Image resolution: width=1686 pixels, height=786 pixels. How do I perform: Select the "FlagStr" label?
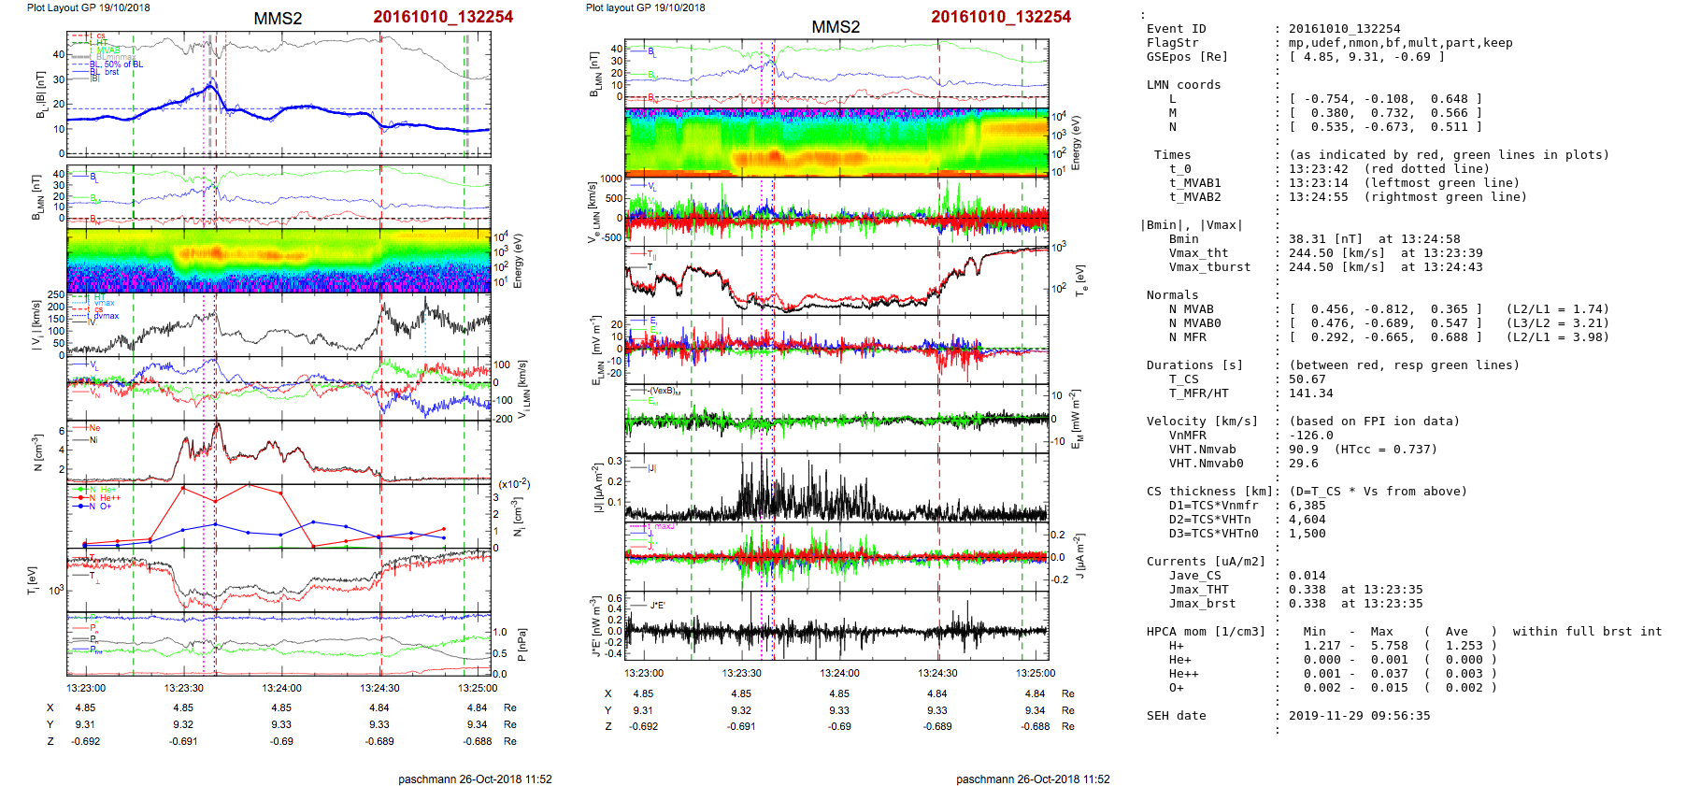[x=1172, y=43]
